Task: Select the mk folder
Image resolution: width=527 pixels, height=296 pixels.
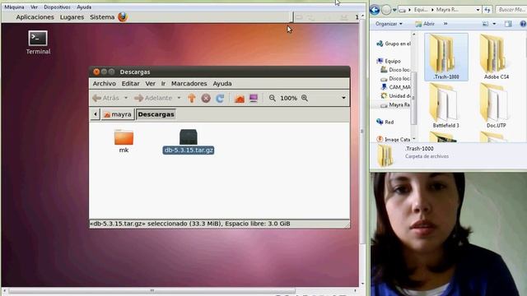Action: [124, 141]
